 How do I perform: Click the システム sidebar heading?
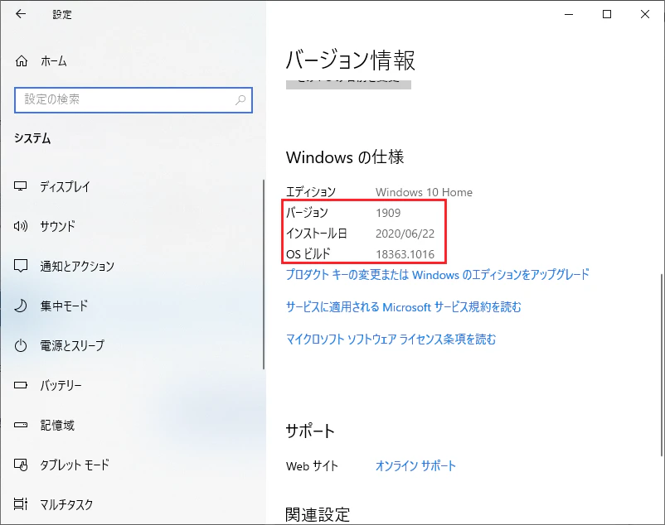[32, 138]
